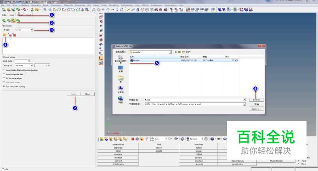Click the assemblies panel button

click(x=118, y=144)
